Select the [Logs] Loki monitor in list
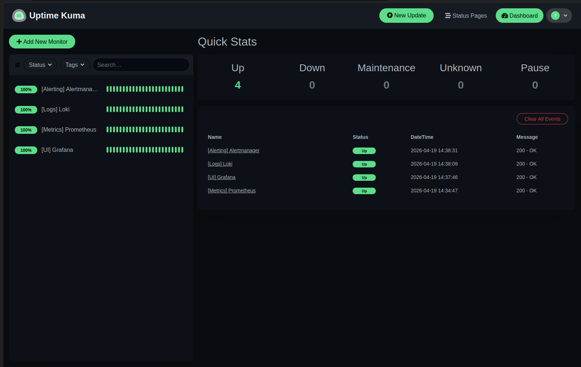 101,109
